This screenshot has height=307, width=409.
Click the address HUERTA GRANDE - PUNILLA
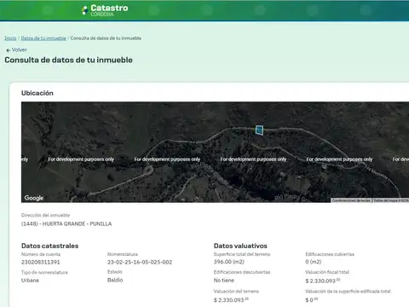[66, 223]
